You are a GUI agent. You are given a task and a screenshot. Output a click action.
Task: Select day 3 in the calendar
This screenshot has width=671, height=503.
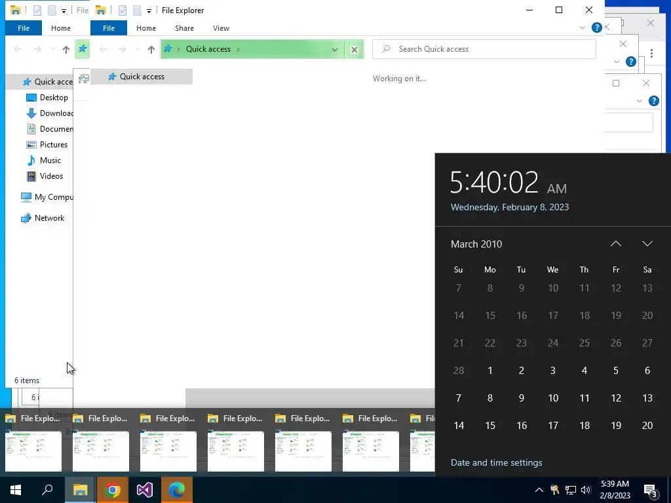[552, 371]
